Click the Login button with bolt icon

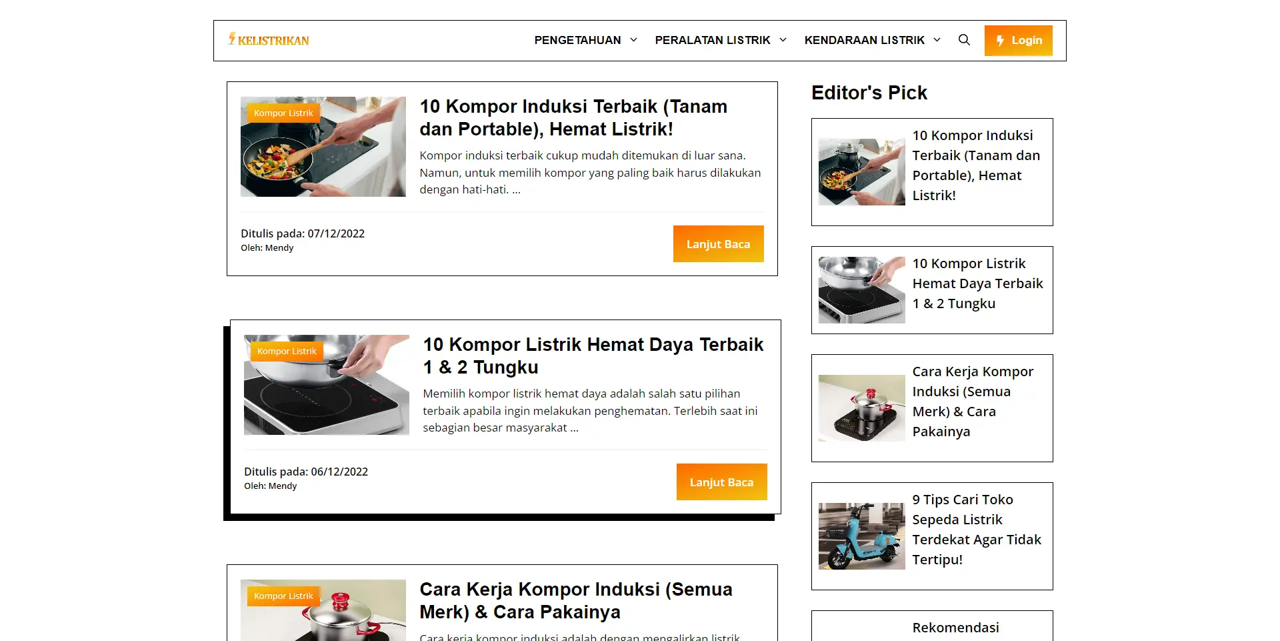pyautogui.click(x=1018, y=41)
